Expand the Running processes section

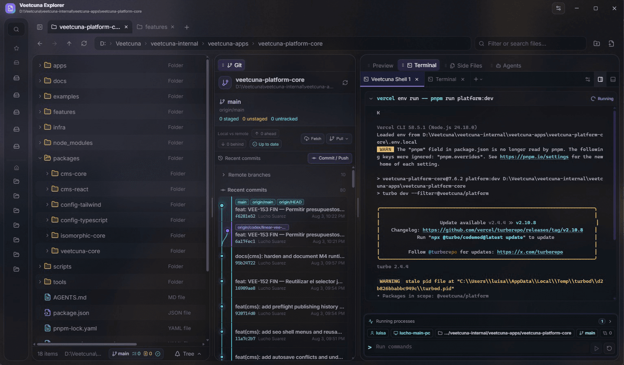(x=610, y=321)
